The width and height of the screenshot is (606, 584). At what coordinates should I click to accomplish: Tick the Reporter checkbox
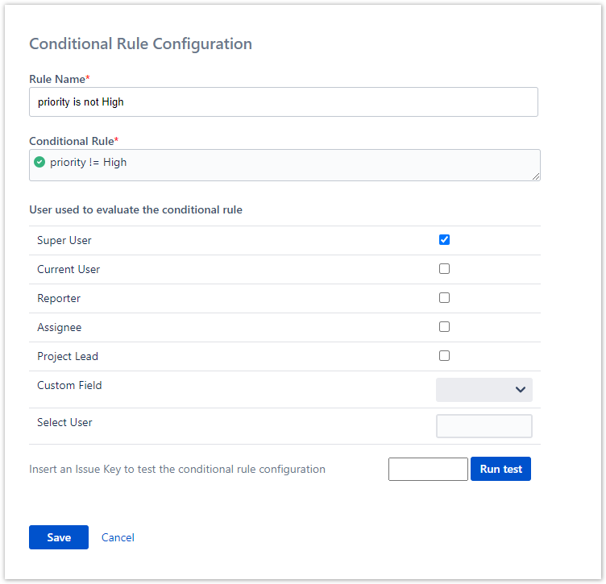[x=444, y=298]
